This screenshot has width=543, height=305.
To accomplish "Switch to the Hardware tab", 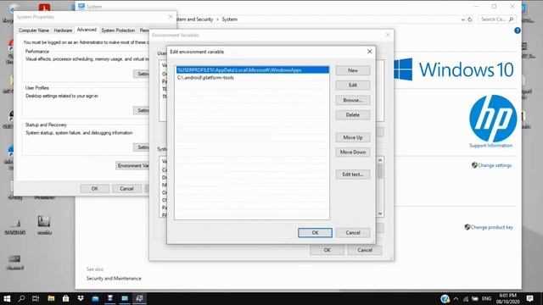I will [63, 30].
